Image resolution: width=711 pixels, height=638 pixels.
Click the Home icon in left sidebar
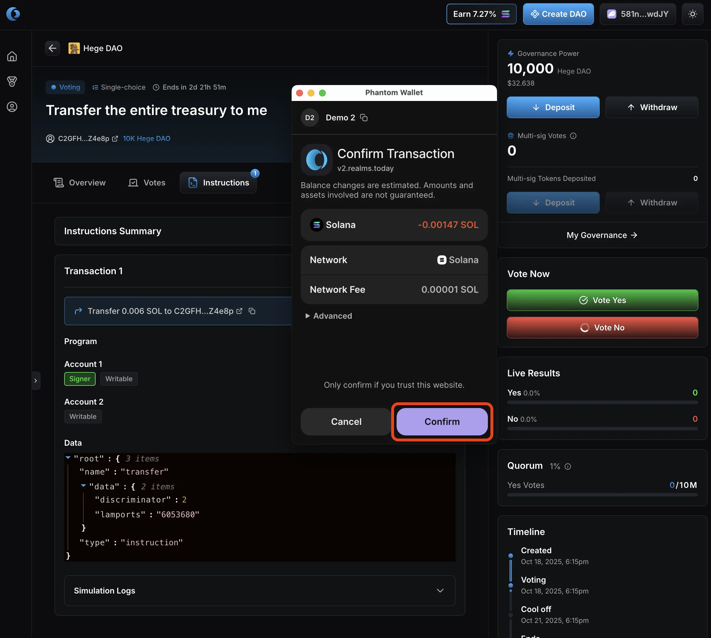point(12,56)
